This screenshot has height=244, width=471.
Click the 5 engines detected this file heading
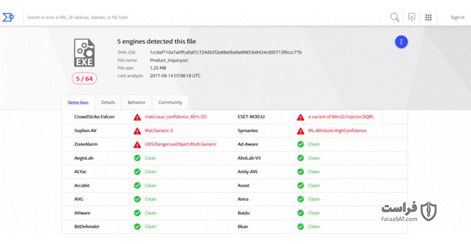[x=156, y=42]
